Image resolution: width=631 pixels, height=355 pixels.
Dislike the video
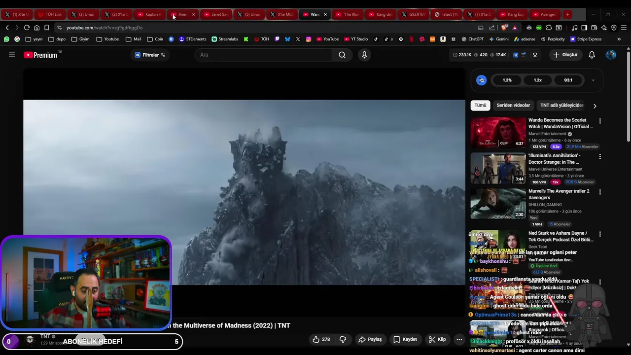[343, 339]
